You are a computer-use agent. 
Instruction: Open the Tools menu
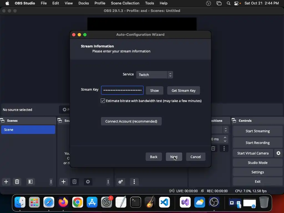(x=149, y=3)
